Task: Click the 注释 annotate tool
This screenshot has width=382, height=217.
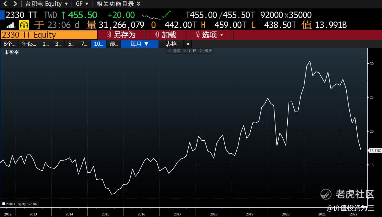Action: (x=190, y=51)
